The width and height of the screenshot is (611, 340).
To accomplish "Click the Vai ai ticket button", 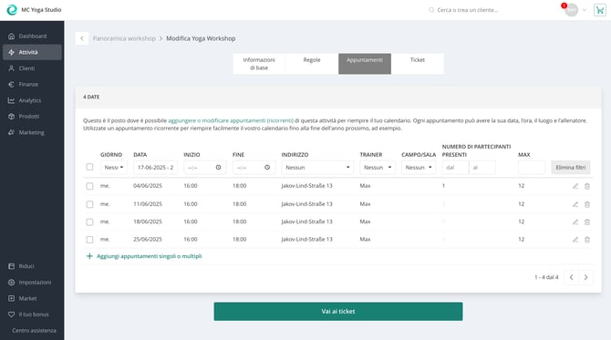I will [x=338, y=312].
